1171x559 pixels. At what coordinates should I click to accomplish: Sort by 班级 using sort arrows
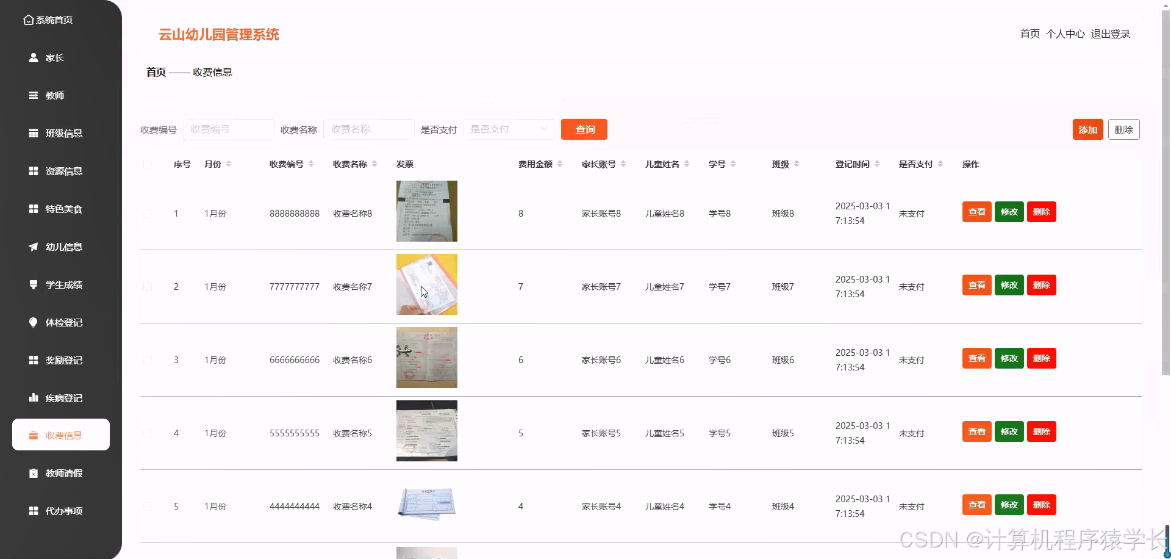pyautogui.click(x=797, y=164)
